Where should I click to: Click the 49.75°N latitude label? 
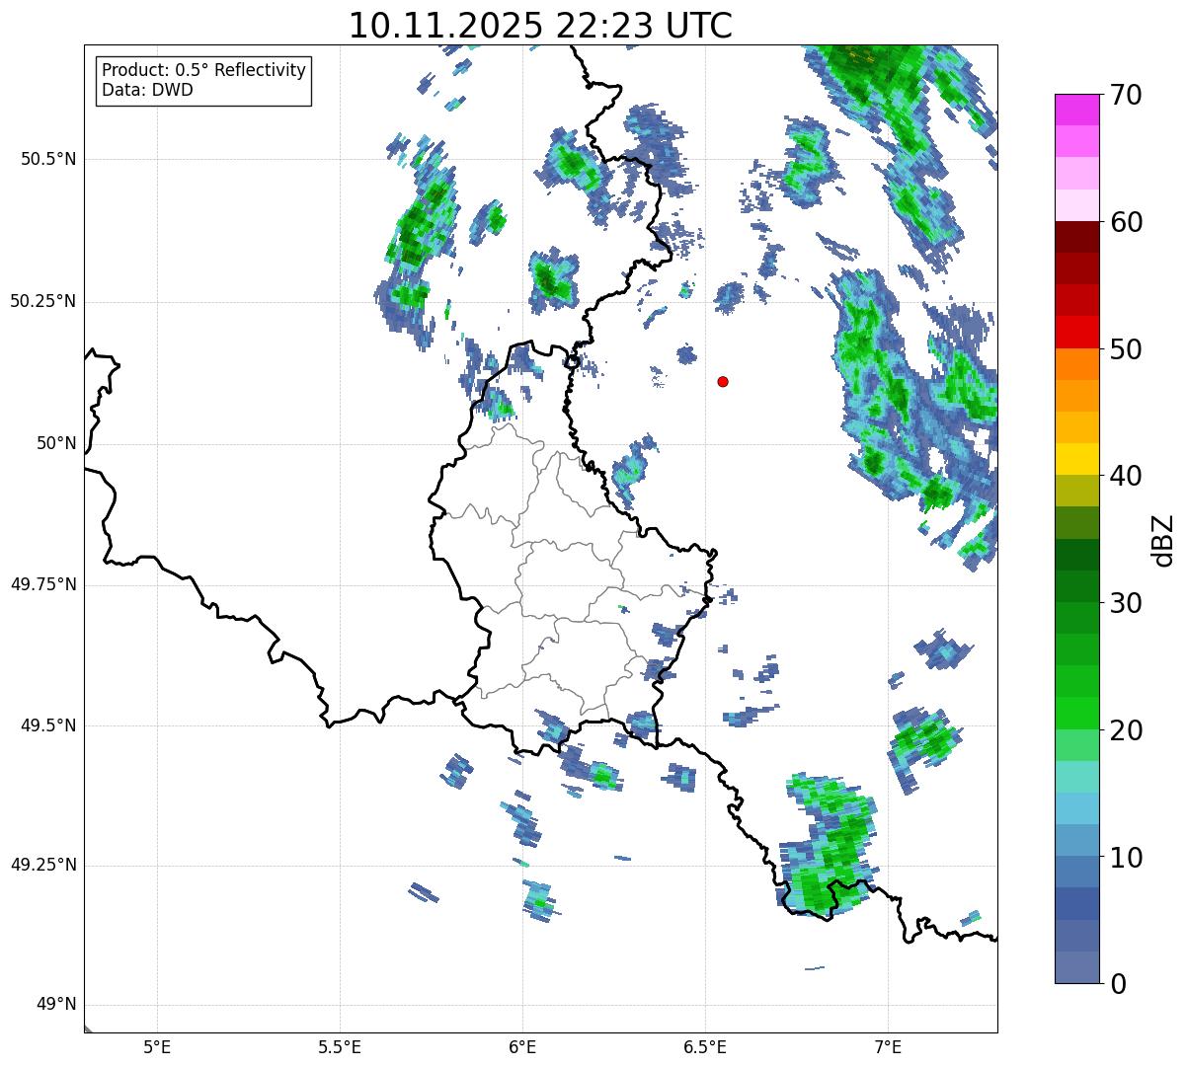42,585
